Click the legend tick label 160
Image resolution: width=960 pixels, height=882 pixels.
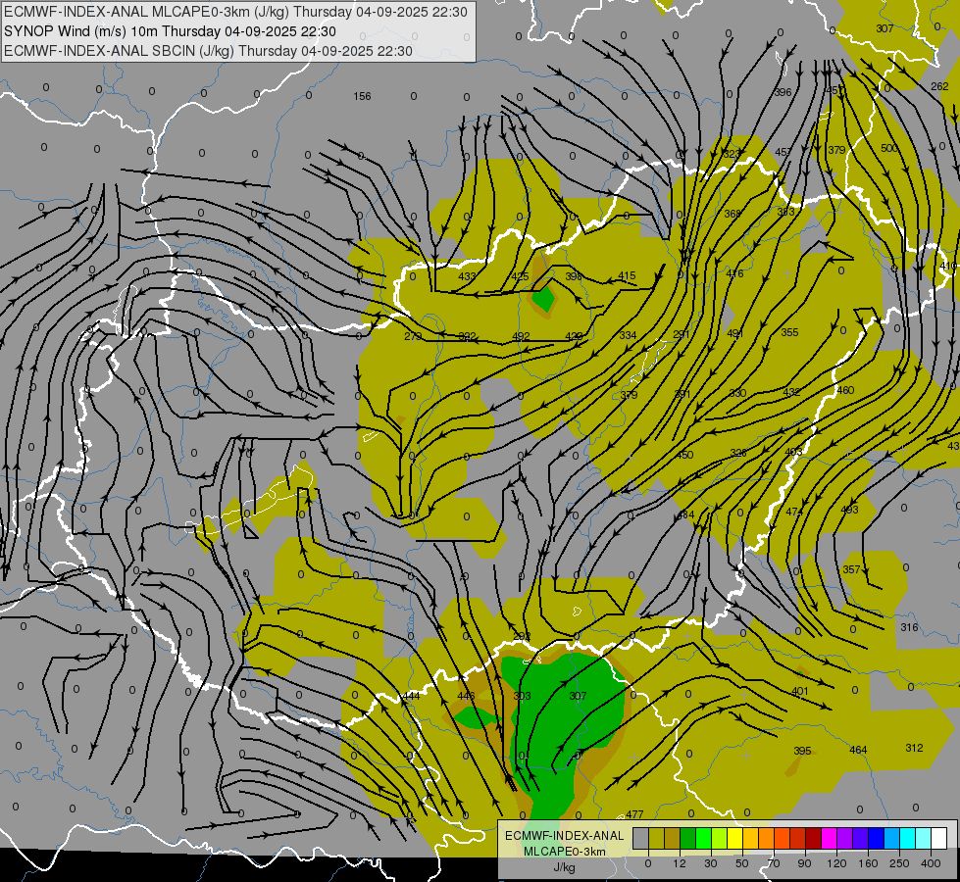pos(868,863)
